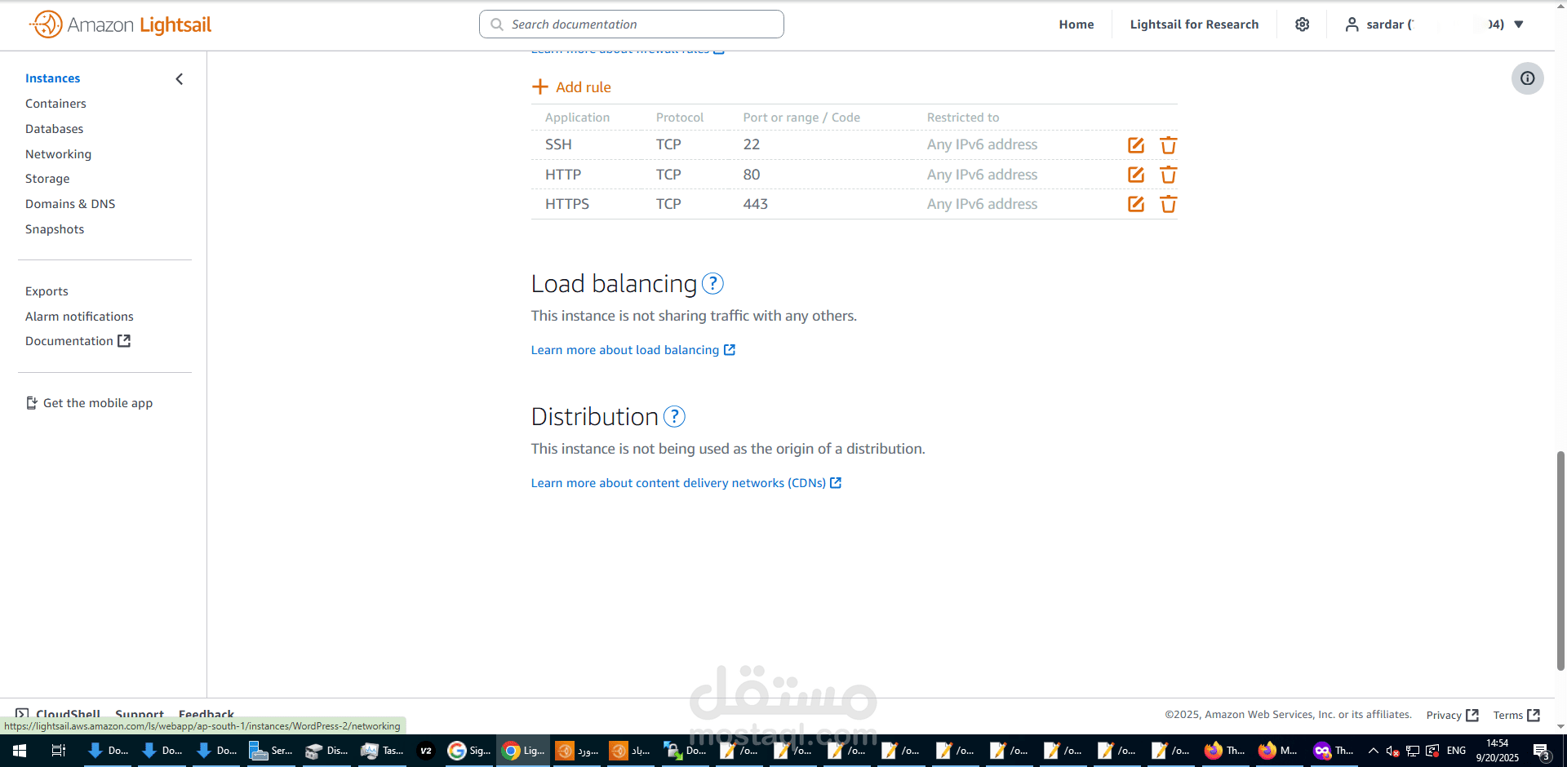
Task: Delete the HTTP port 80 rule
Action: click(x=1168, y=175)
